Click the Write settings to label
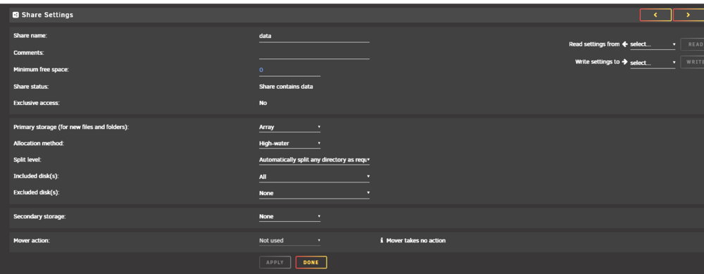 click(x=597, y=62)
